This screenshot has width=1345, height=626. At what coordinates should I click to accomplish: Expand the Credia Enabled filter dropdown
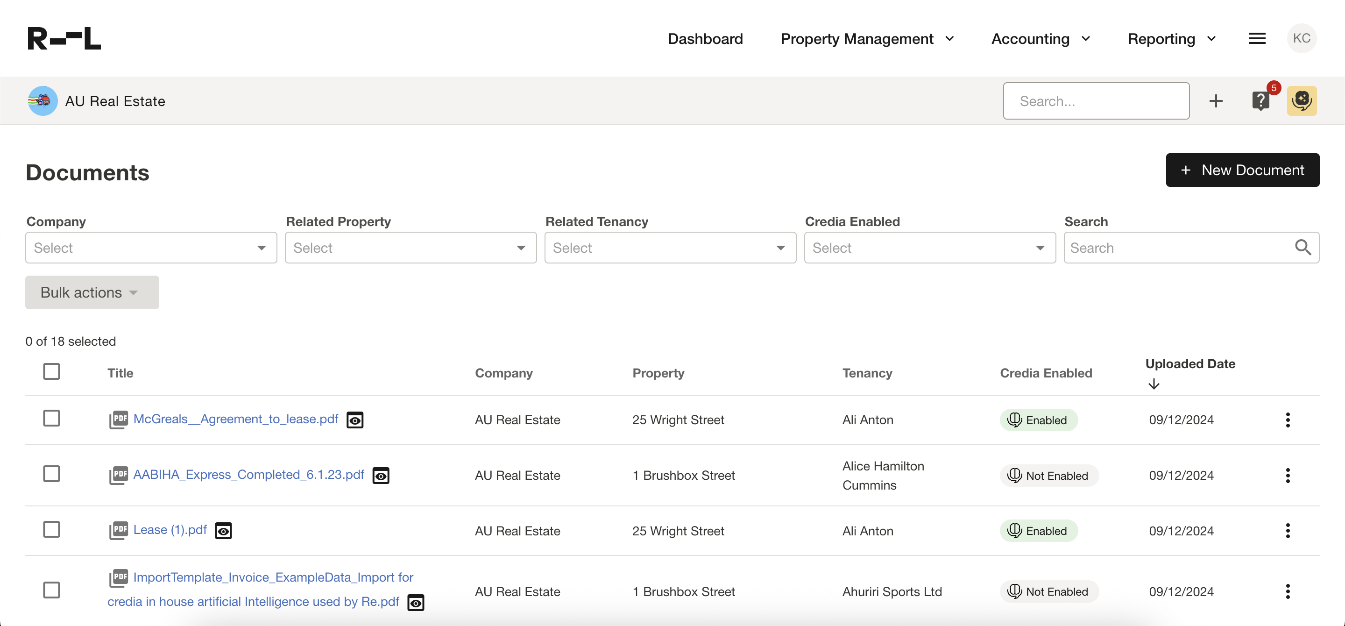929,248
